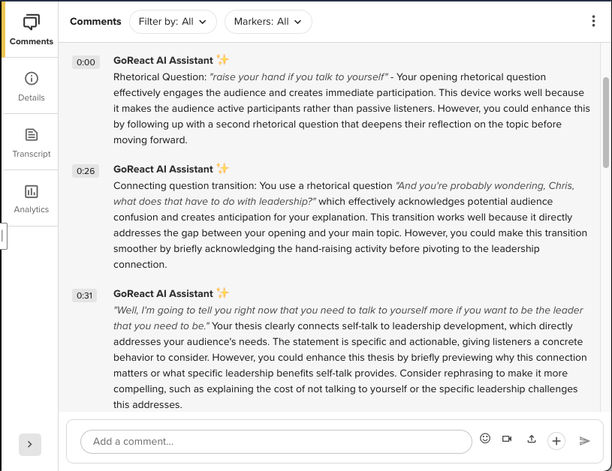Switch to the Details tab
612x471 pixels.
tap(31, 85)
